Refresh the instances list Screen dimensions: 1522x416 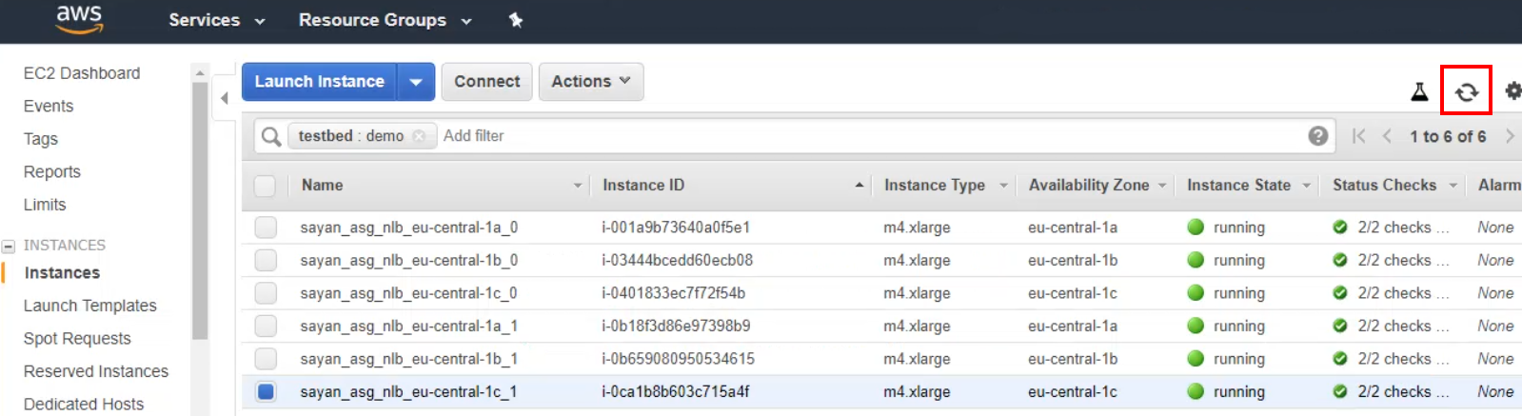click(1466, 91)
